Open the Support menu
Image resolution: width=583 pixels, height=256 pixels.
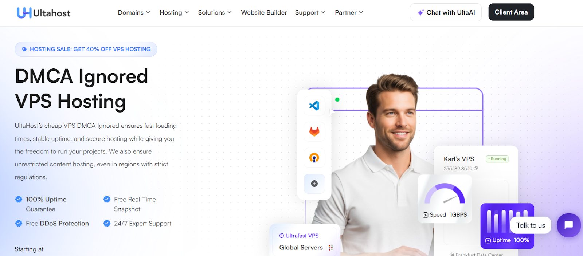(x=310, y=12)
